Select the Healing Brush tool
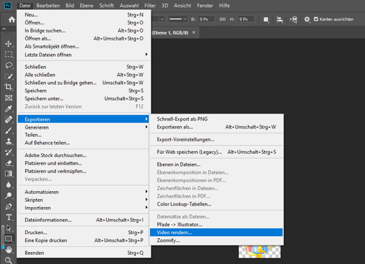 (9, 119)
